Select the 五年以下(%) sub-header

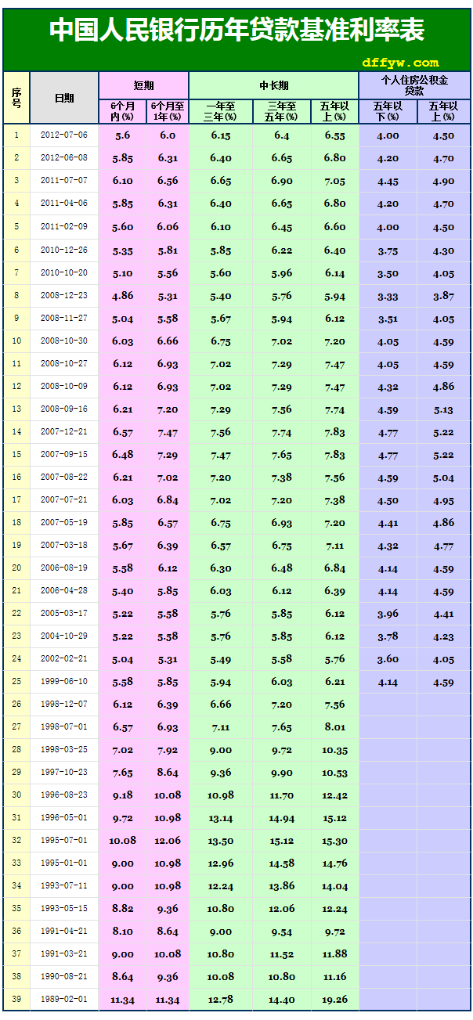[388, 111]
